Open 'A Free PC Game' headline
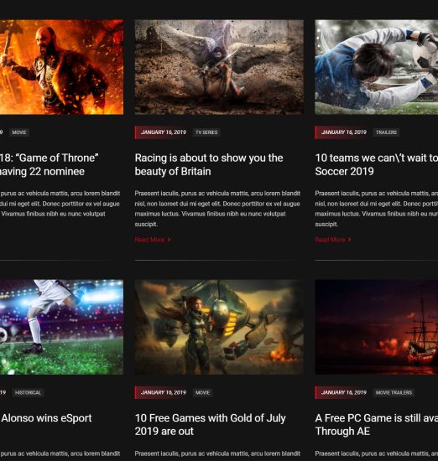 (377, 425)
